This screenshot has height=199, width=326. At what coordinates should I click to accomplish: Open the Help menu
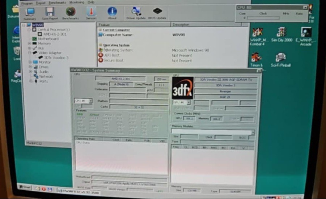91,2
